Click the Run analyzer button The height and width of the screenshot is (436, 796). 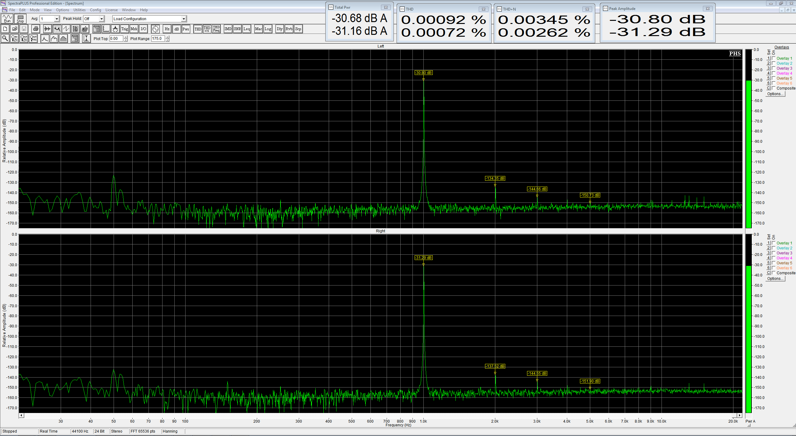coord(7,19)
